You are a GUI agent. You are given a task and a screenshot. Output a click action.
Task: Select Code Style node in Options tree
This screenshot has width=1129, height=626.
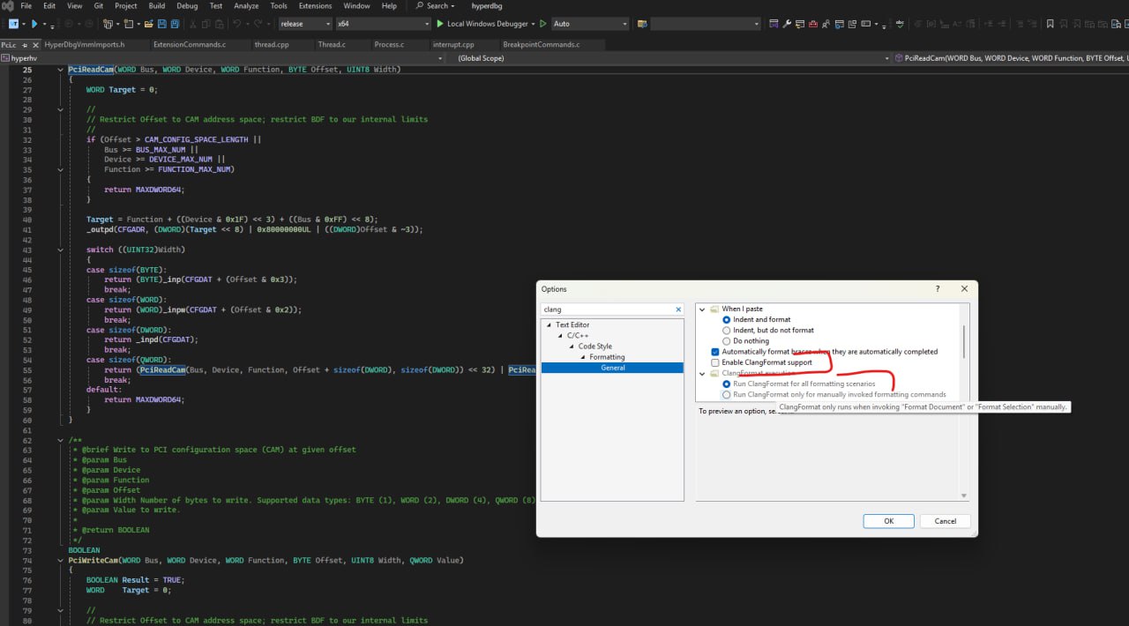pos(595,347)
